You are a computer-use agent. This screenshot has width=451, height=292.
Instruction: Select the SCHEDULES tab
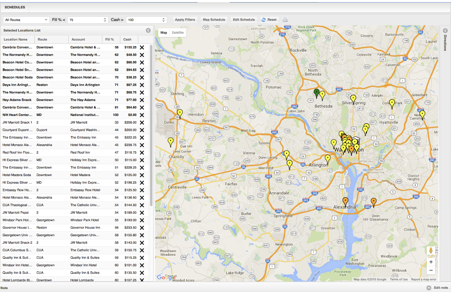click(15, 7)
